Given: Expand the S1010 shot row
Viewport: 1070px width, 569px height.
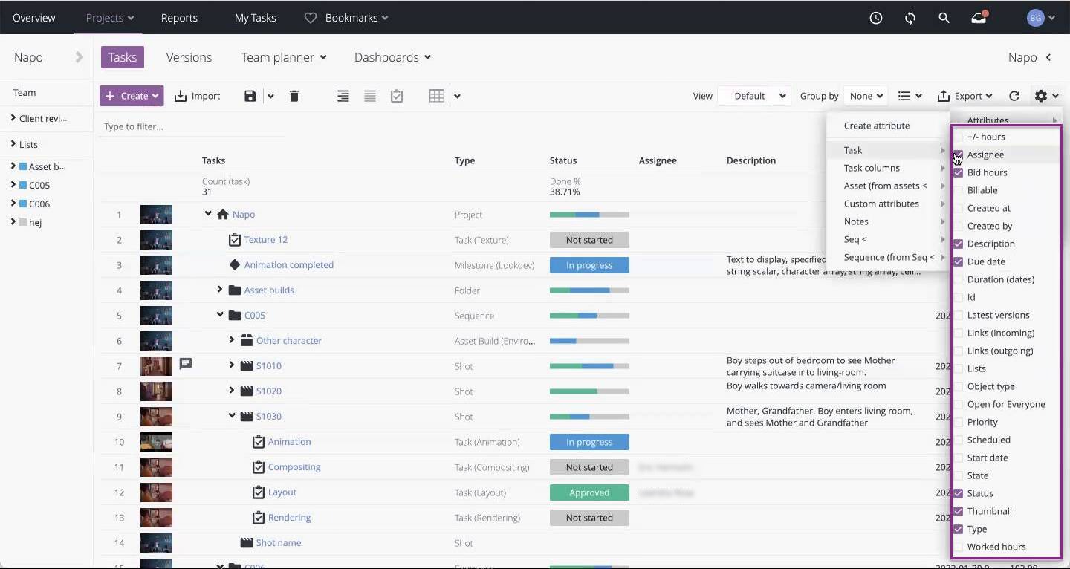Looking at the screenshot, I should pyautogui.click(x=232, y=365).
